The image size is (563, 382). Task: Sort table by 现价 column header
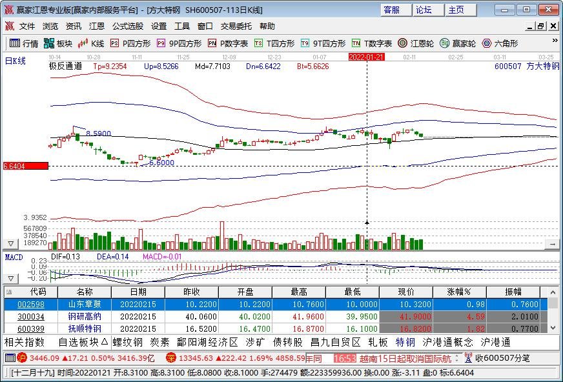[x=406, y=292]
